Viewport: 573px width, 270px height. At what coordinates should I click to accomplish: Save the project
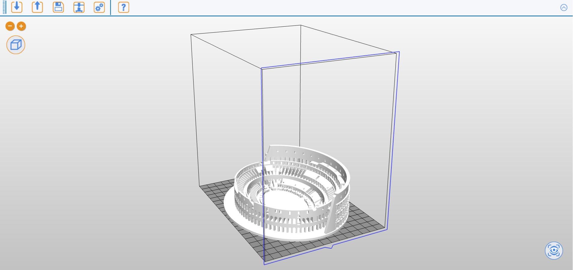tap(58, 7)
